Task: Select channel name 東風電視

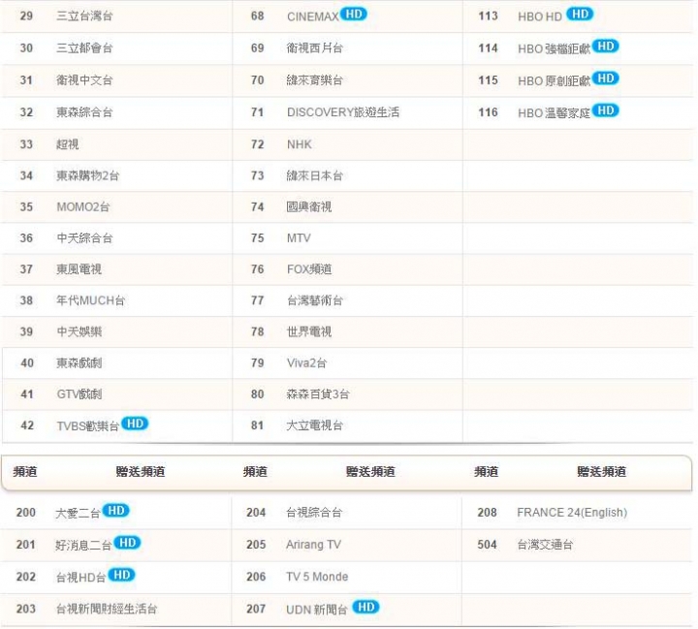Action: pyautogui.click(x=79, y=269)
